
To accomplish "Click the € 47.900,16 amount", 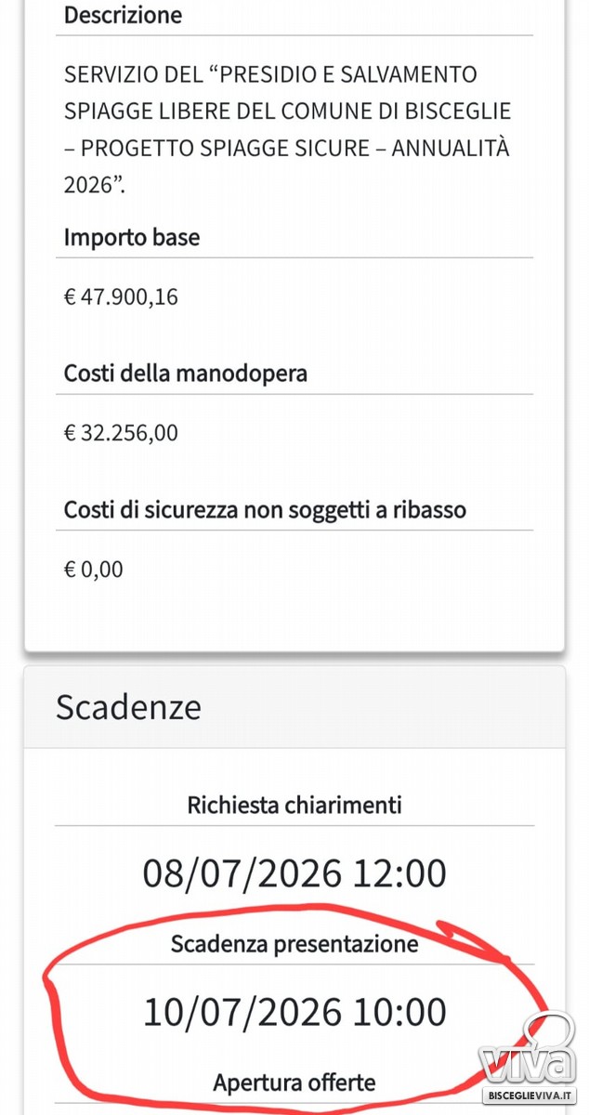I will coord(121,297).
